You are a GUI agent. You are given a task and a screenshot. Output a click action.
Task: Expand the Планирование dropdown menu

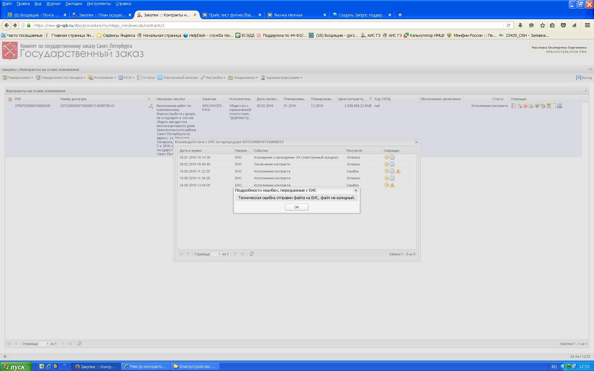click(x=18, y=78)
